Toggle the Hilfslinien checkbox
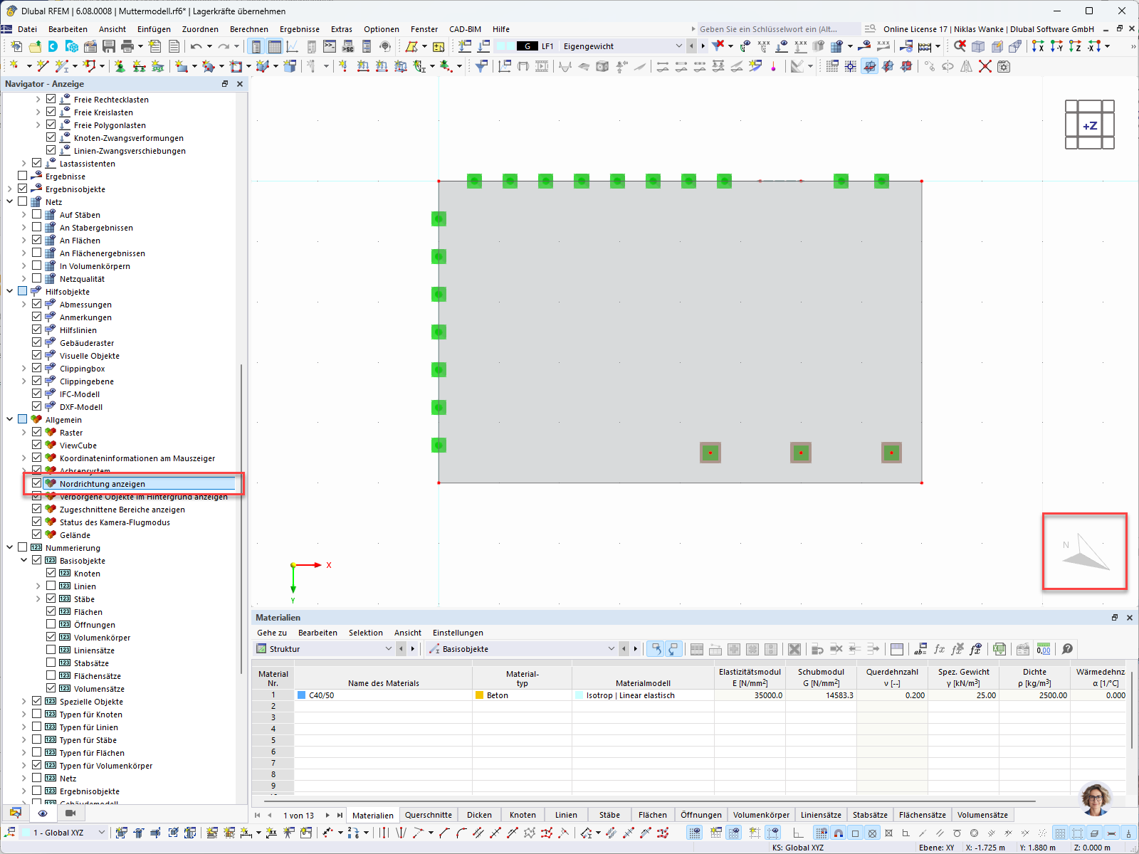The width and height of the screenshot is (1139, 854). click(x=37, y=330)
